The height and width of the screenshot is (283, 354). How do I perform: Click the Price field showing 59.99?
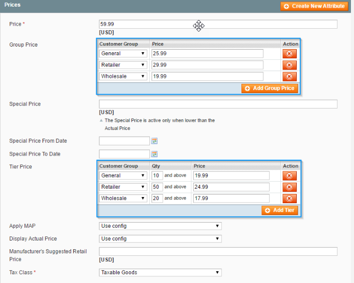pyautogui.click(x=218, y=24)
